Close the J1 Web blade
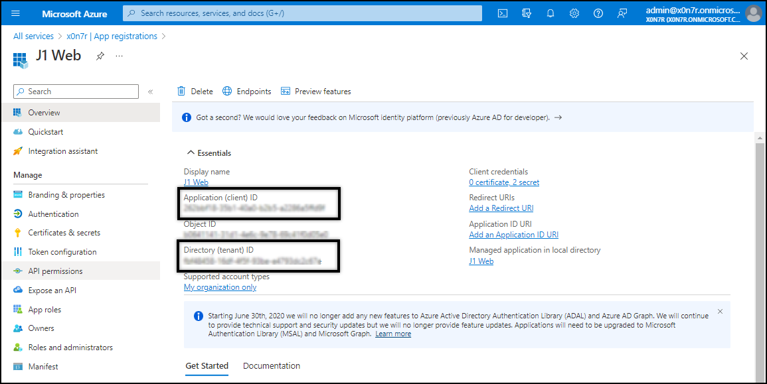The image size is (767, 384). pyautogui.click(x=744, y=56)
